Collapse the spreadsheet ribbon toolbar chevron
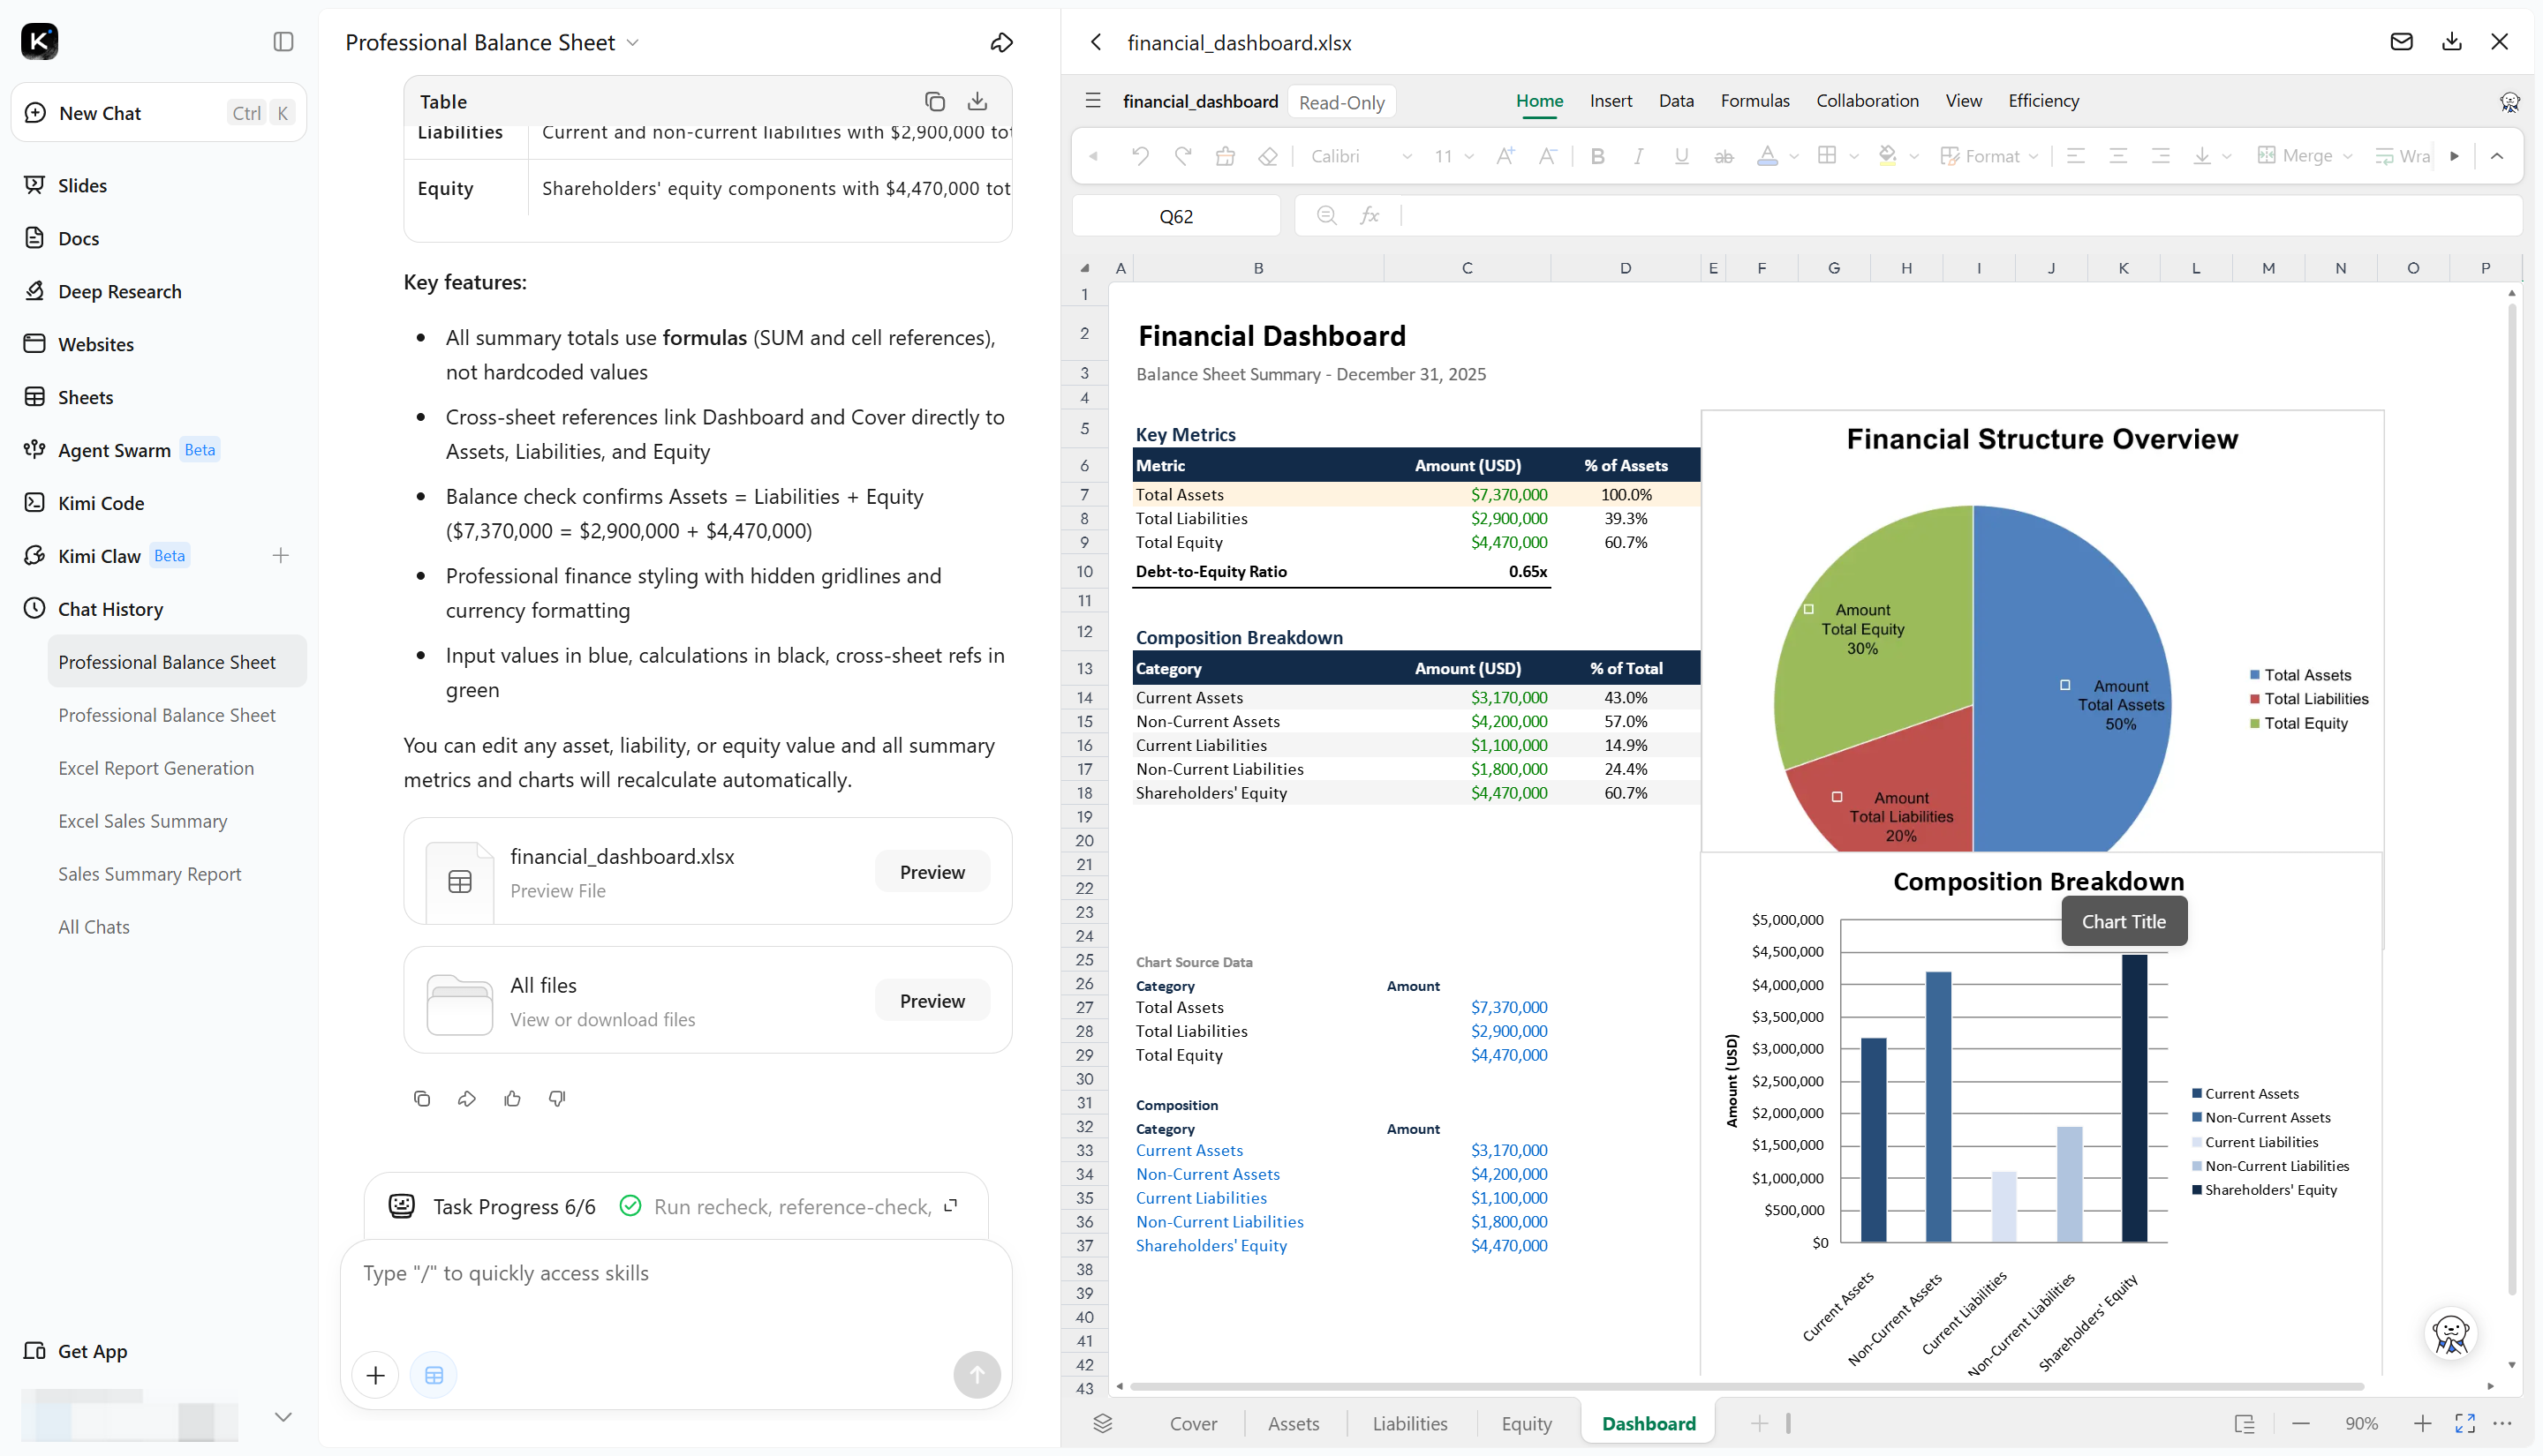The height and width of the screenshot is (1456, 2543). 2497,156
